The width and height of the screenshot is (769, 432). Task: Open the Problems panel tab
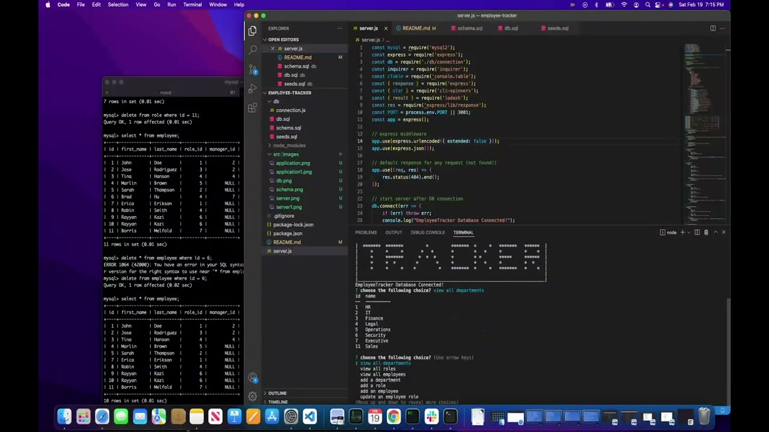click(x=365, y=232)
